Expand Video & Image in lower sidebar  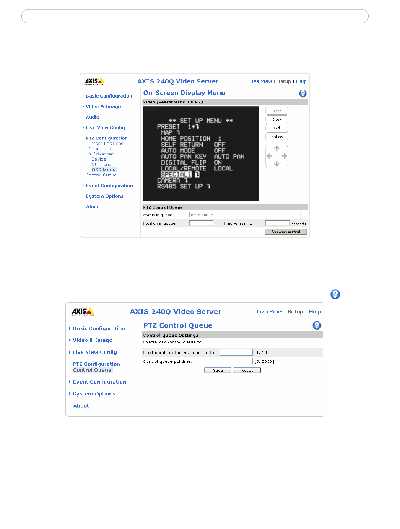92,340
